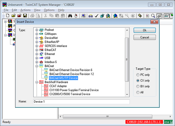Click the main window horizontal scrollbar thumb
Screen dimensions: 175x126
(x=108, y=116)
